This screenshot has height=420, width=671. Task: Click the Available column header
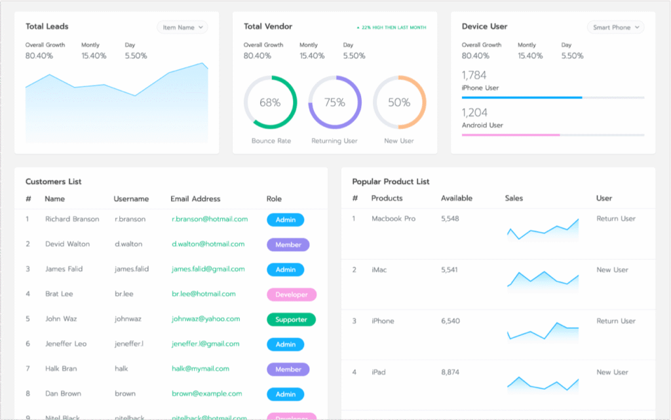456,198
